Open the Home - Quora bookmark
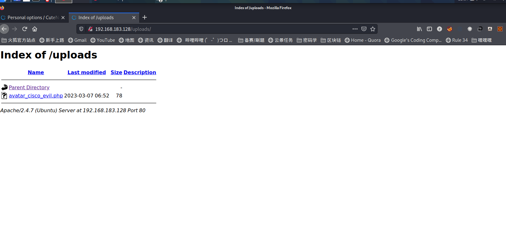Screen dimensions: 506x231 coord(363,40)
